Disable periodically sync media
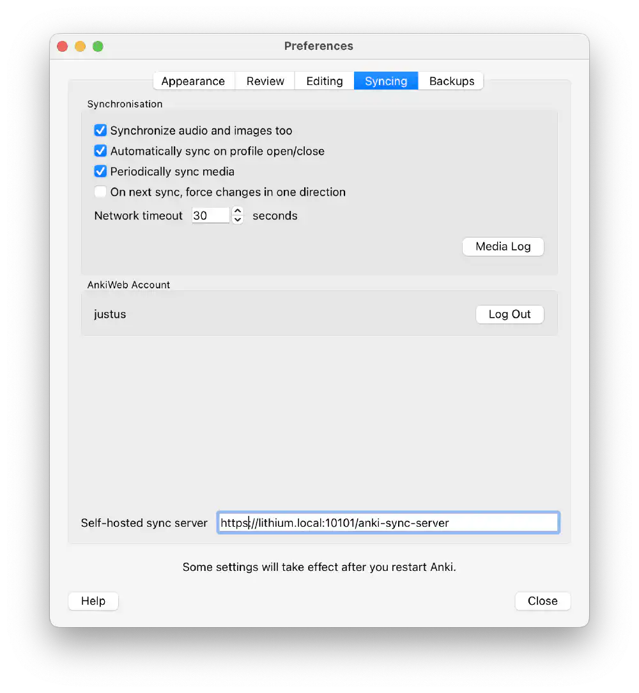 tap(100, 171)
